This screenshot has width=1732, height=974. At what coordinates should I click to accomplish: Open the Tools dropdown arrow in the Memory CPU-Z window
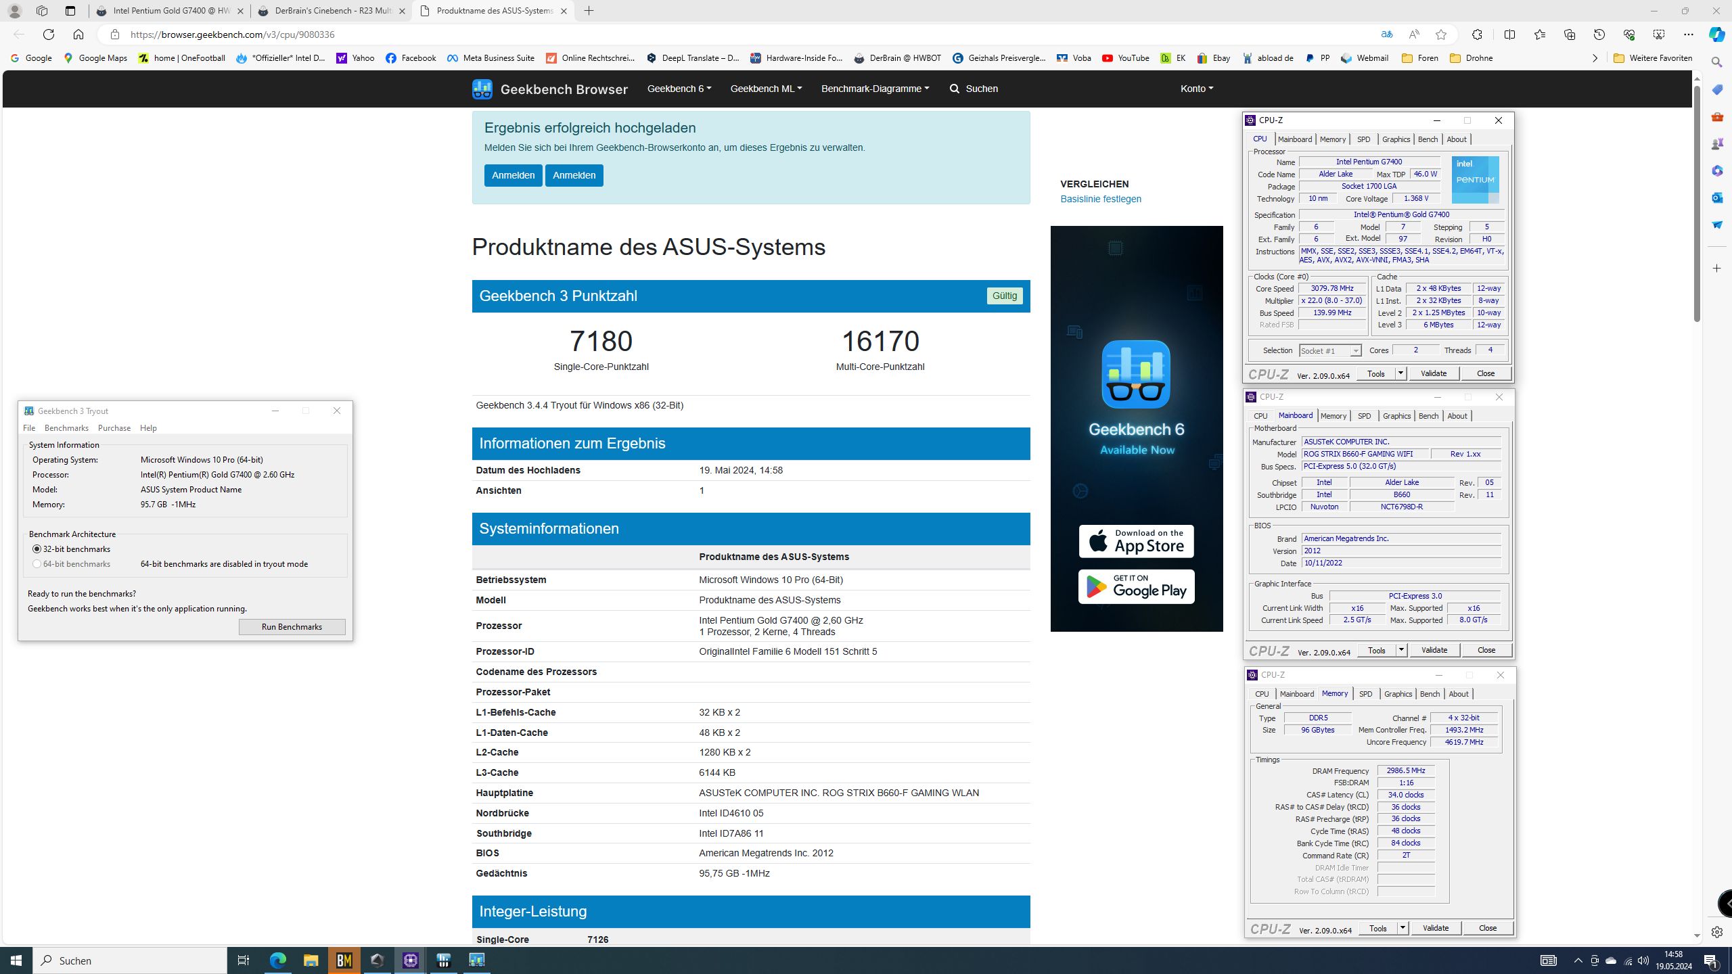click(x=1403, y=928)
